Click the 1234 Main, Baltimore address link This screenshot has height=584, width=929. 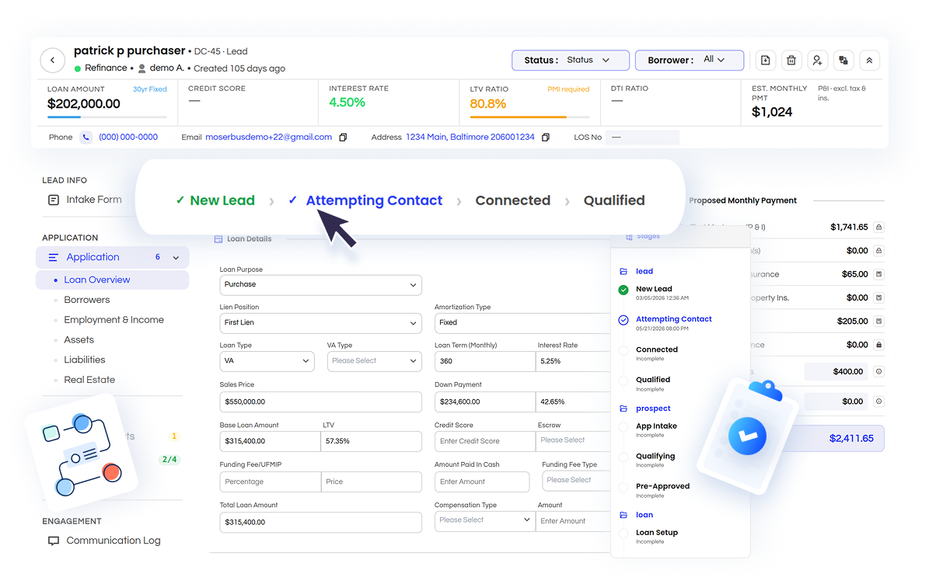[470, 137]
